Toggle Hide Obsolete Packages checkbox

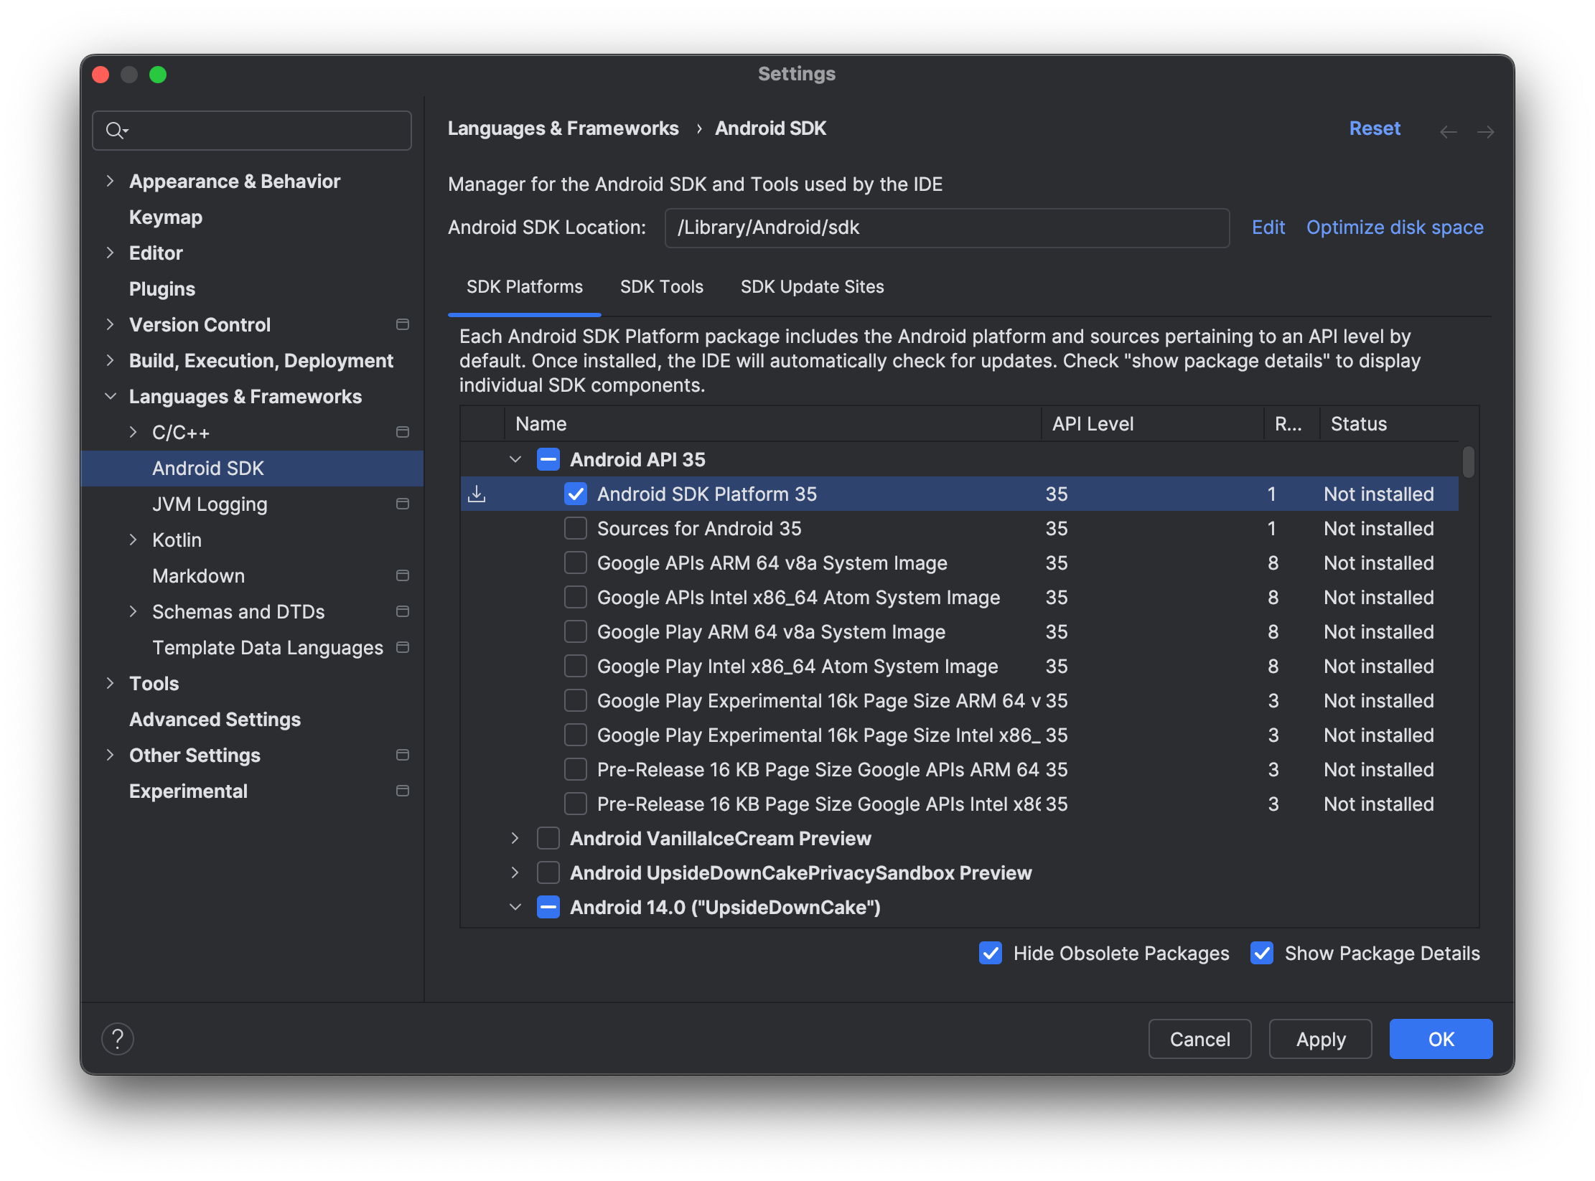pos(989,954)
